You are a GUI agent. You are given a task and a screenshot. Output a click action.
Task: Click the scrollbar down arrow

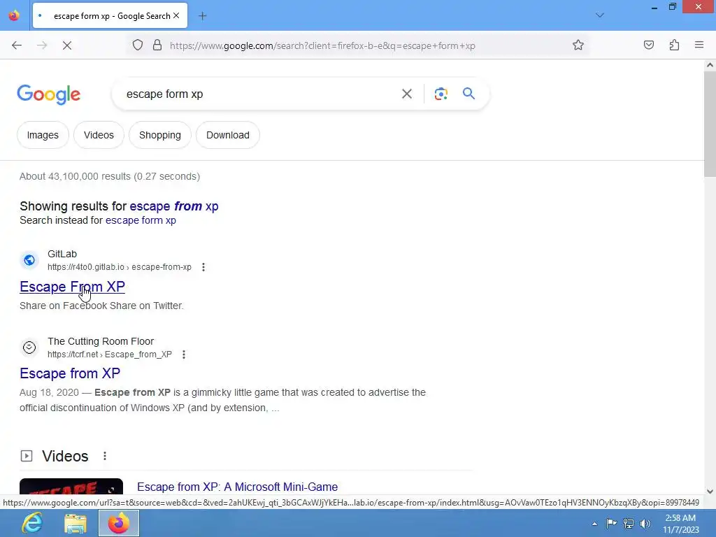(710, 492)
